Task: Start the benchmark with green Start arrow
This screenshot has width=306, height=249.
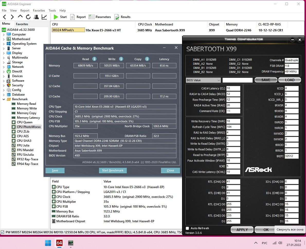Action: pos(60,17)
